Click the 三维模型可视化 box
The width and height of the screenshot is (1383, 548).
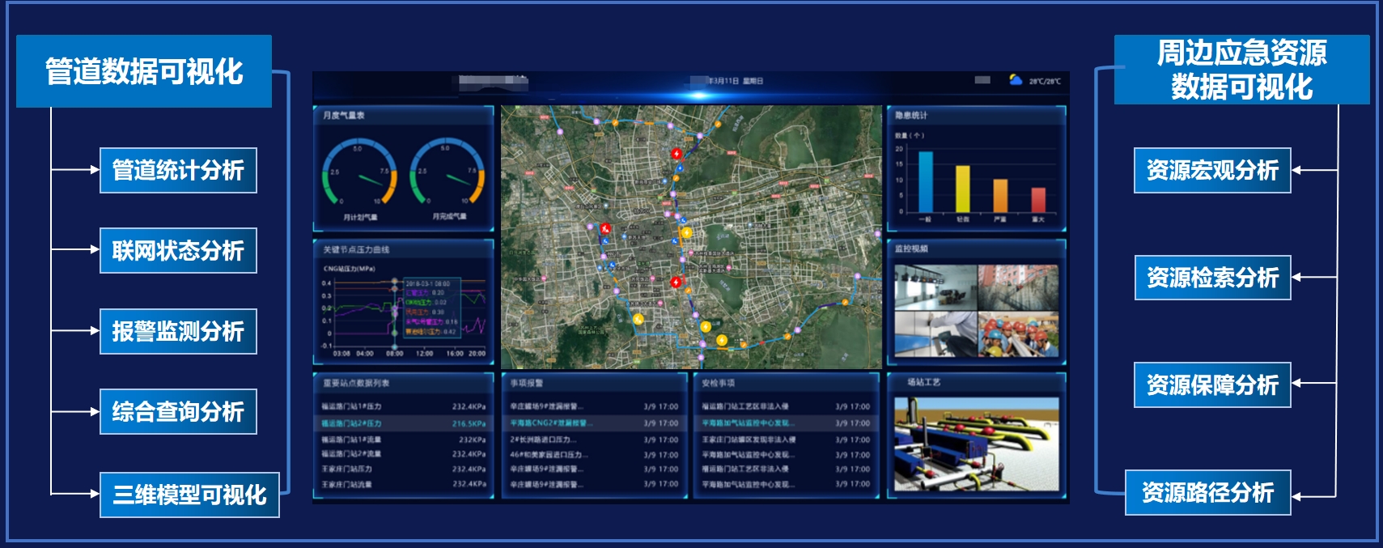coord(189,495)
